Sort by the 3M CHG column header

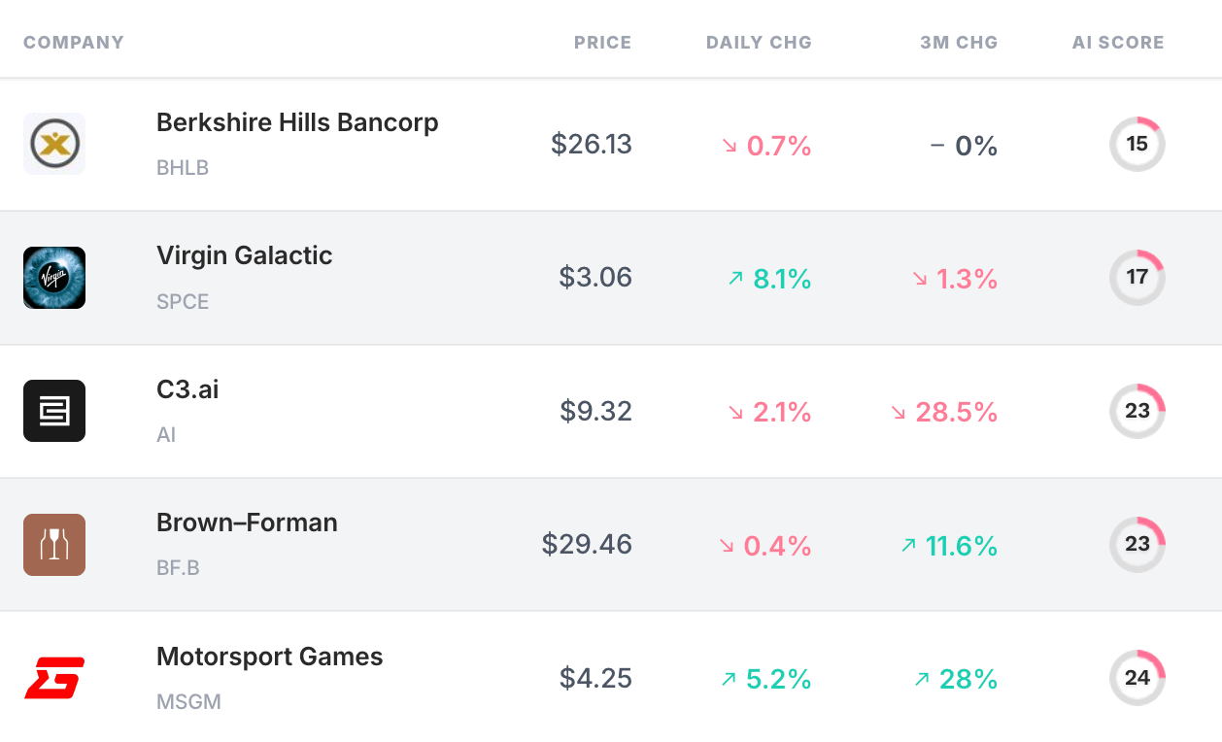pos(959,43)
